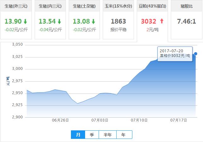This screenshot has width=203, height=142.
Task: Click the 13.90 price value
Action: click(13, 21)
